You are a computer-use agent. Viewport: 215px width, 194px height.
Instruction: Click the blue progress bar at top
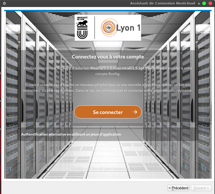108,11
